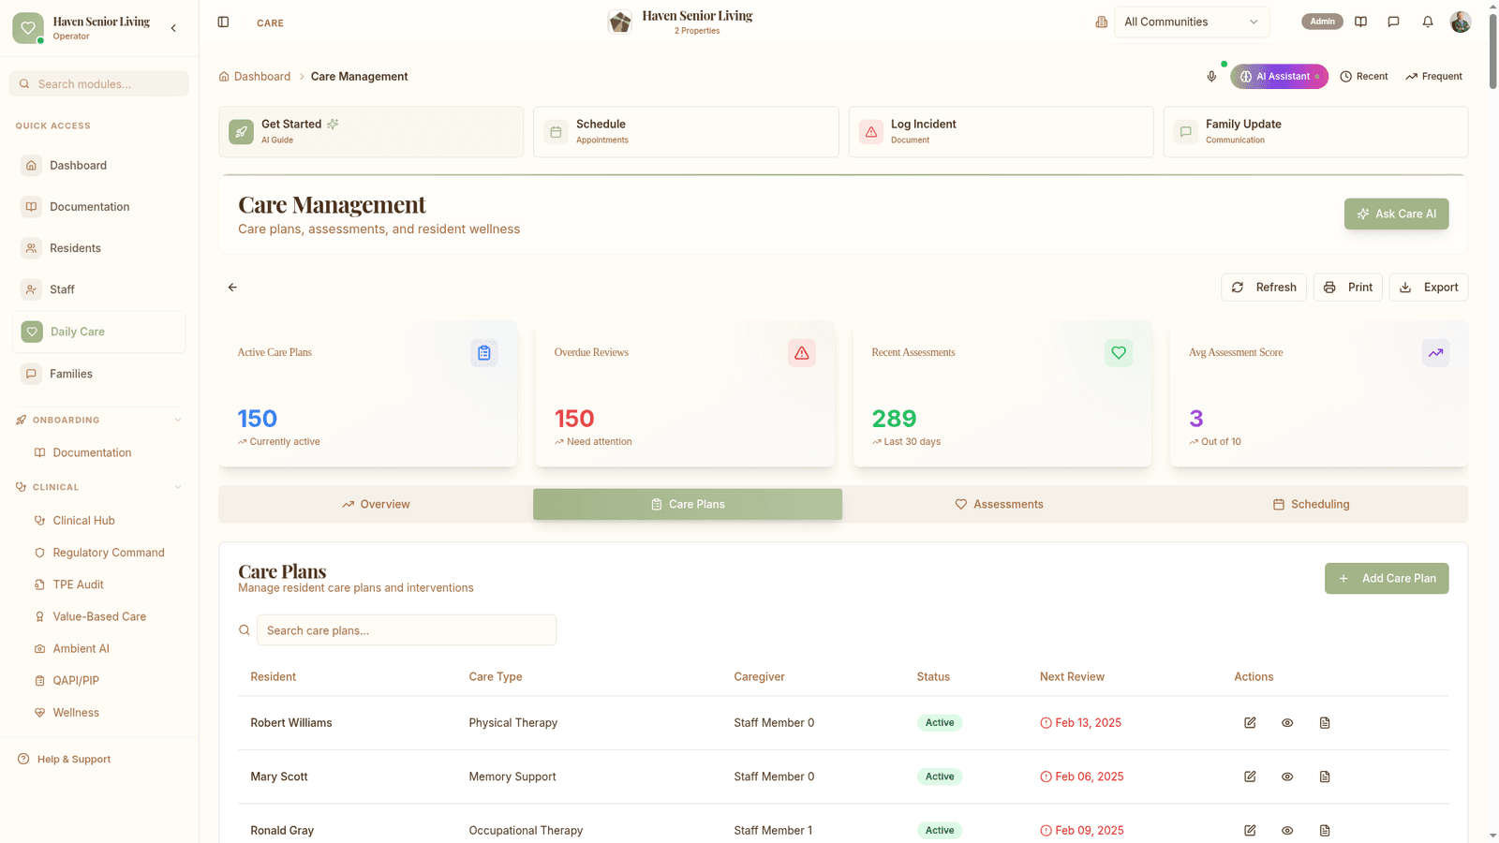Open the notifications bell icon
The height and width of the screenshot is (843, 1499).
coord(1428,22)
